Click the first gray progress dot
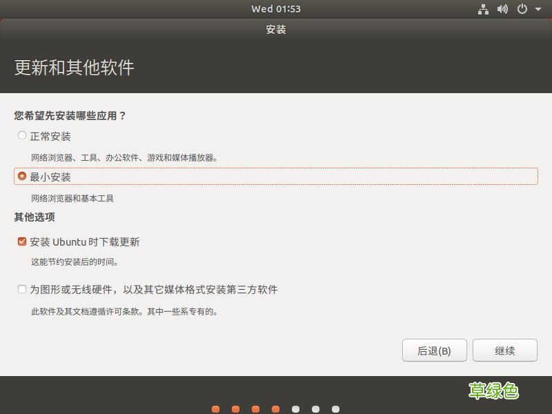This screenshot has width=552, height=414. (295, 408)
